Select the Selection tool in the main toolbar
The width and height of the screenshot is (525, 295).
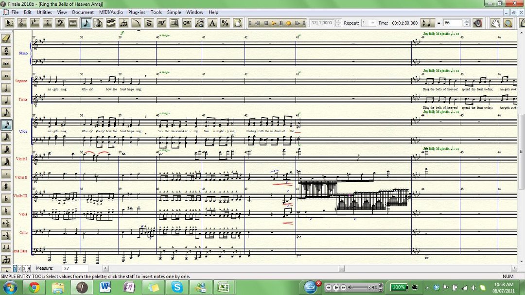(x=9, y=23)
